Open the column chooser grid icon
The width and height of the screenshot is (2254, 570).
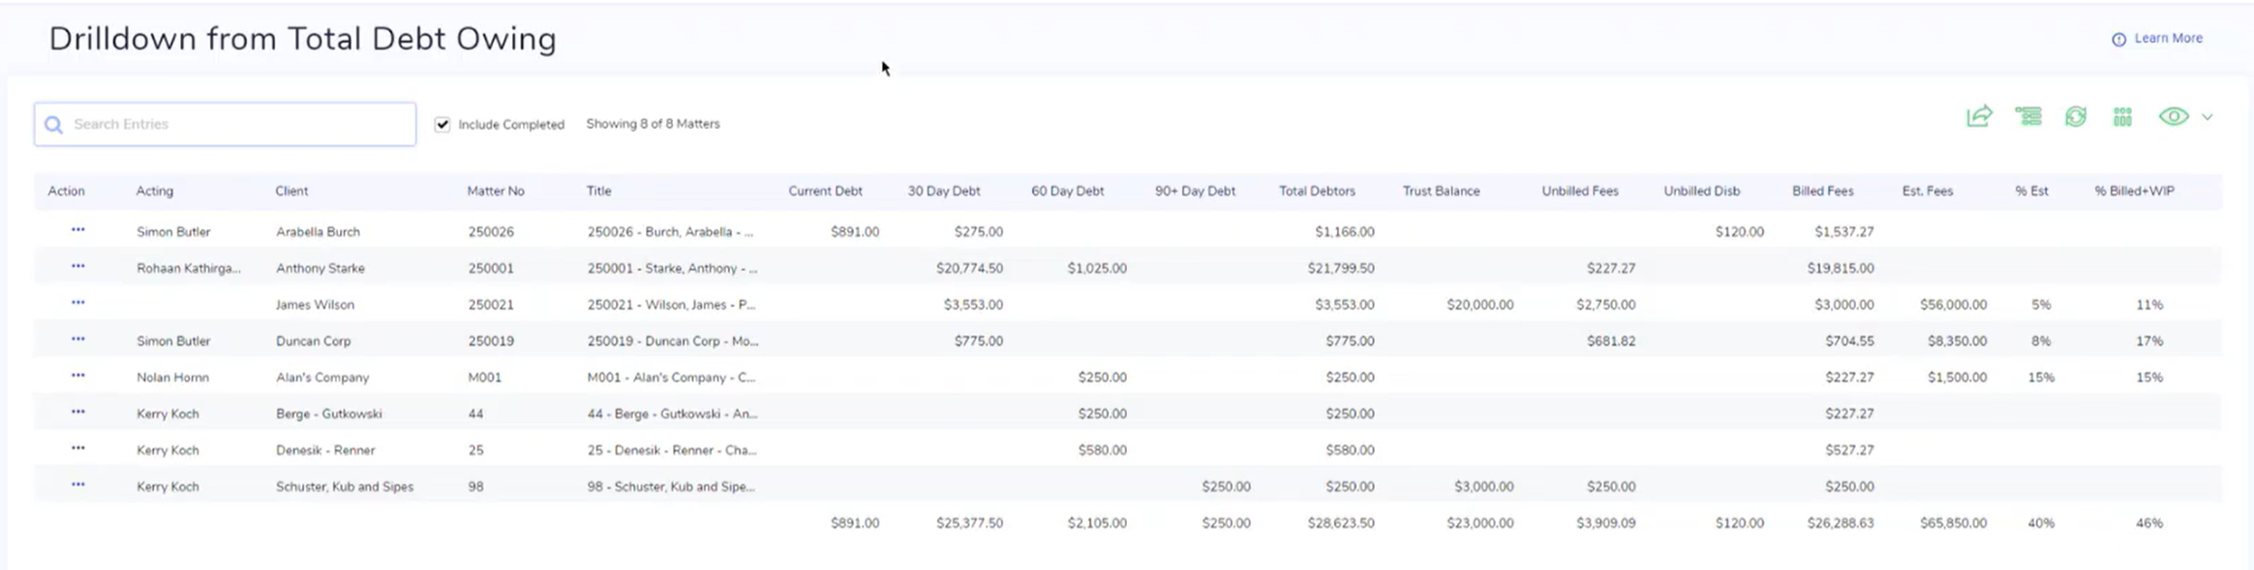coord(2122,117)
